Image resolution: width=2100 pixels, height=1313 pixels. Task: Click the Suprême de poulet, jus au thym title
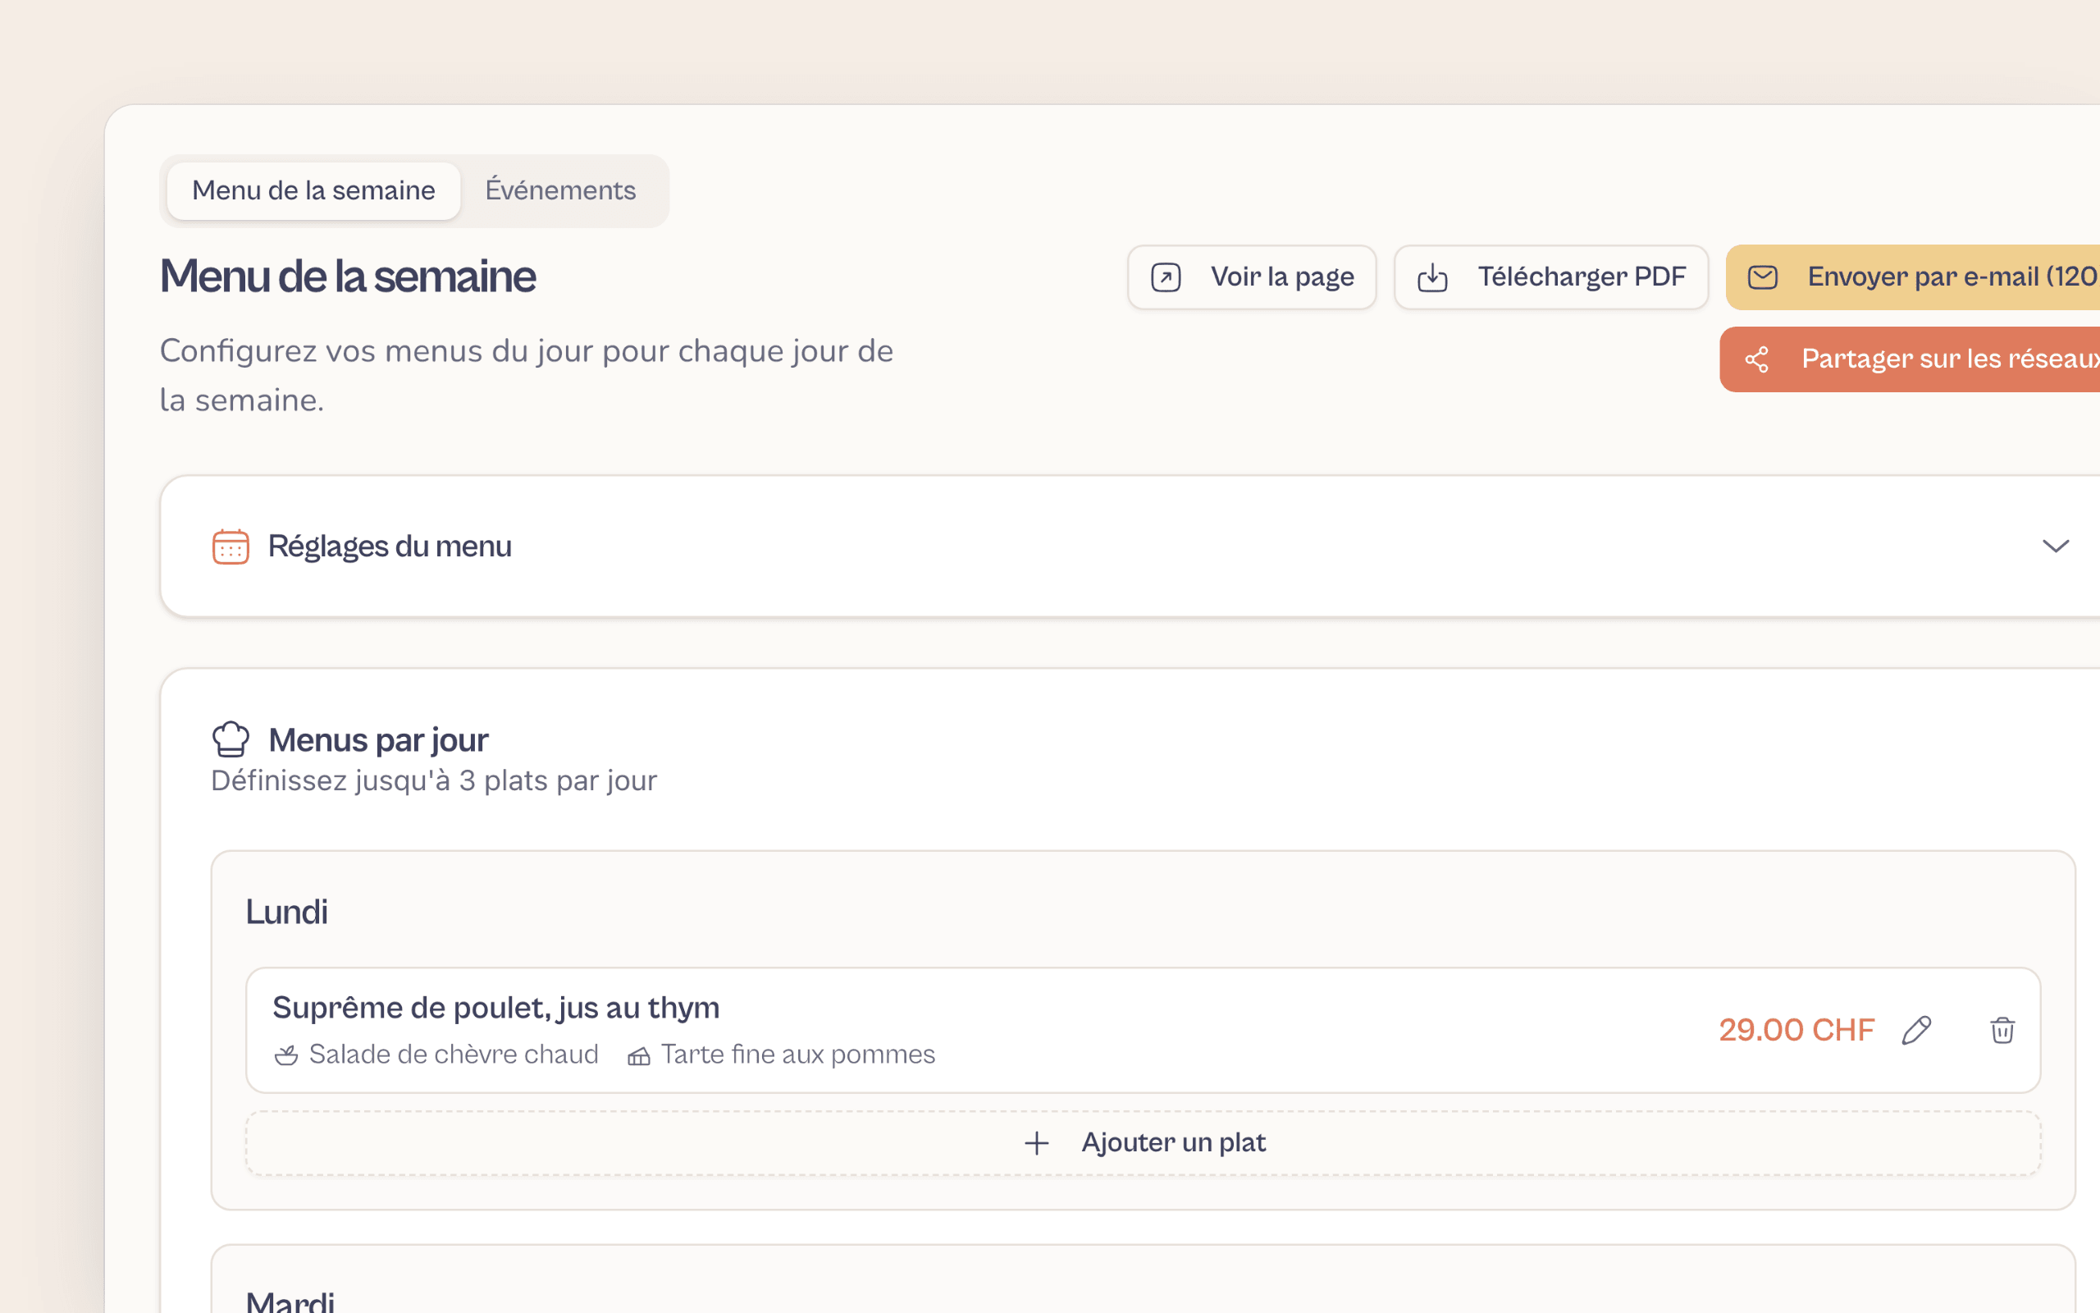pos(495,1008)
